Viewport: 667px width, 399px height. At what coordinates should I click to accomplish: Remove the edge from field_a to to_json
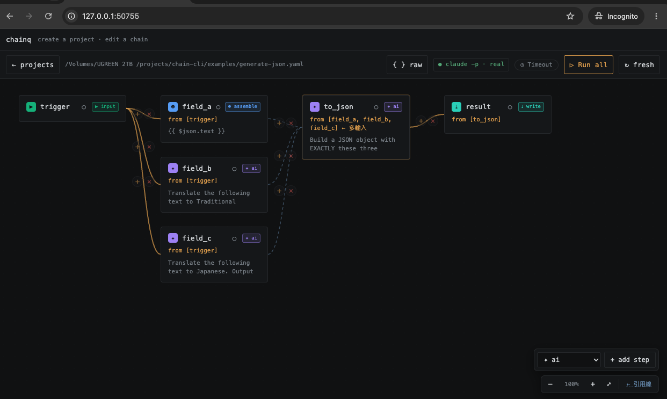coord(291,123)
